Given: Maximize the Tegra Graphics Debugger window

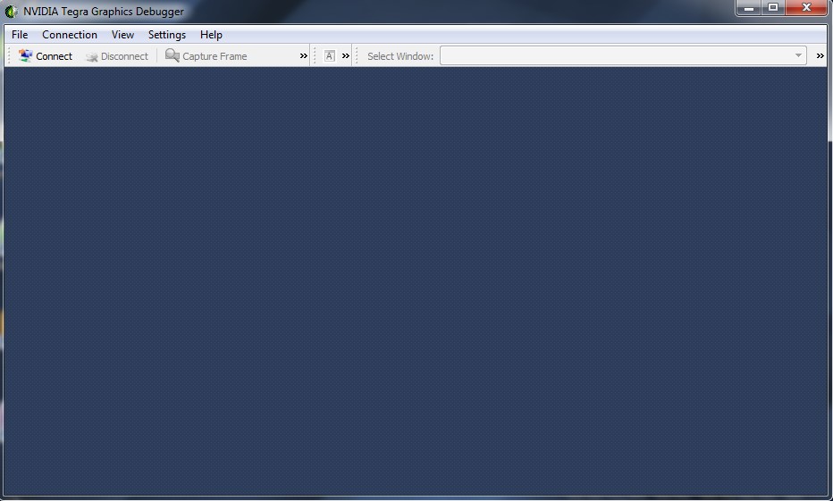Looking at the screenshot, I should pos(773,7).
